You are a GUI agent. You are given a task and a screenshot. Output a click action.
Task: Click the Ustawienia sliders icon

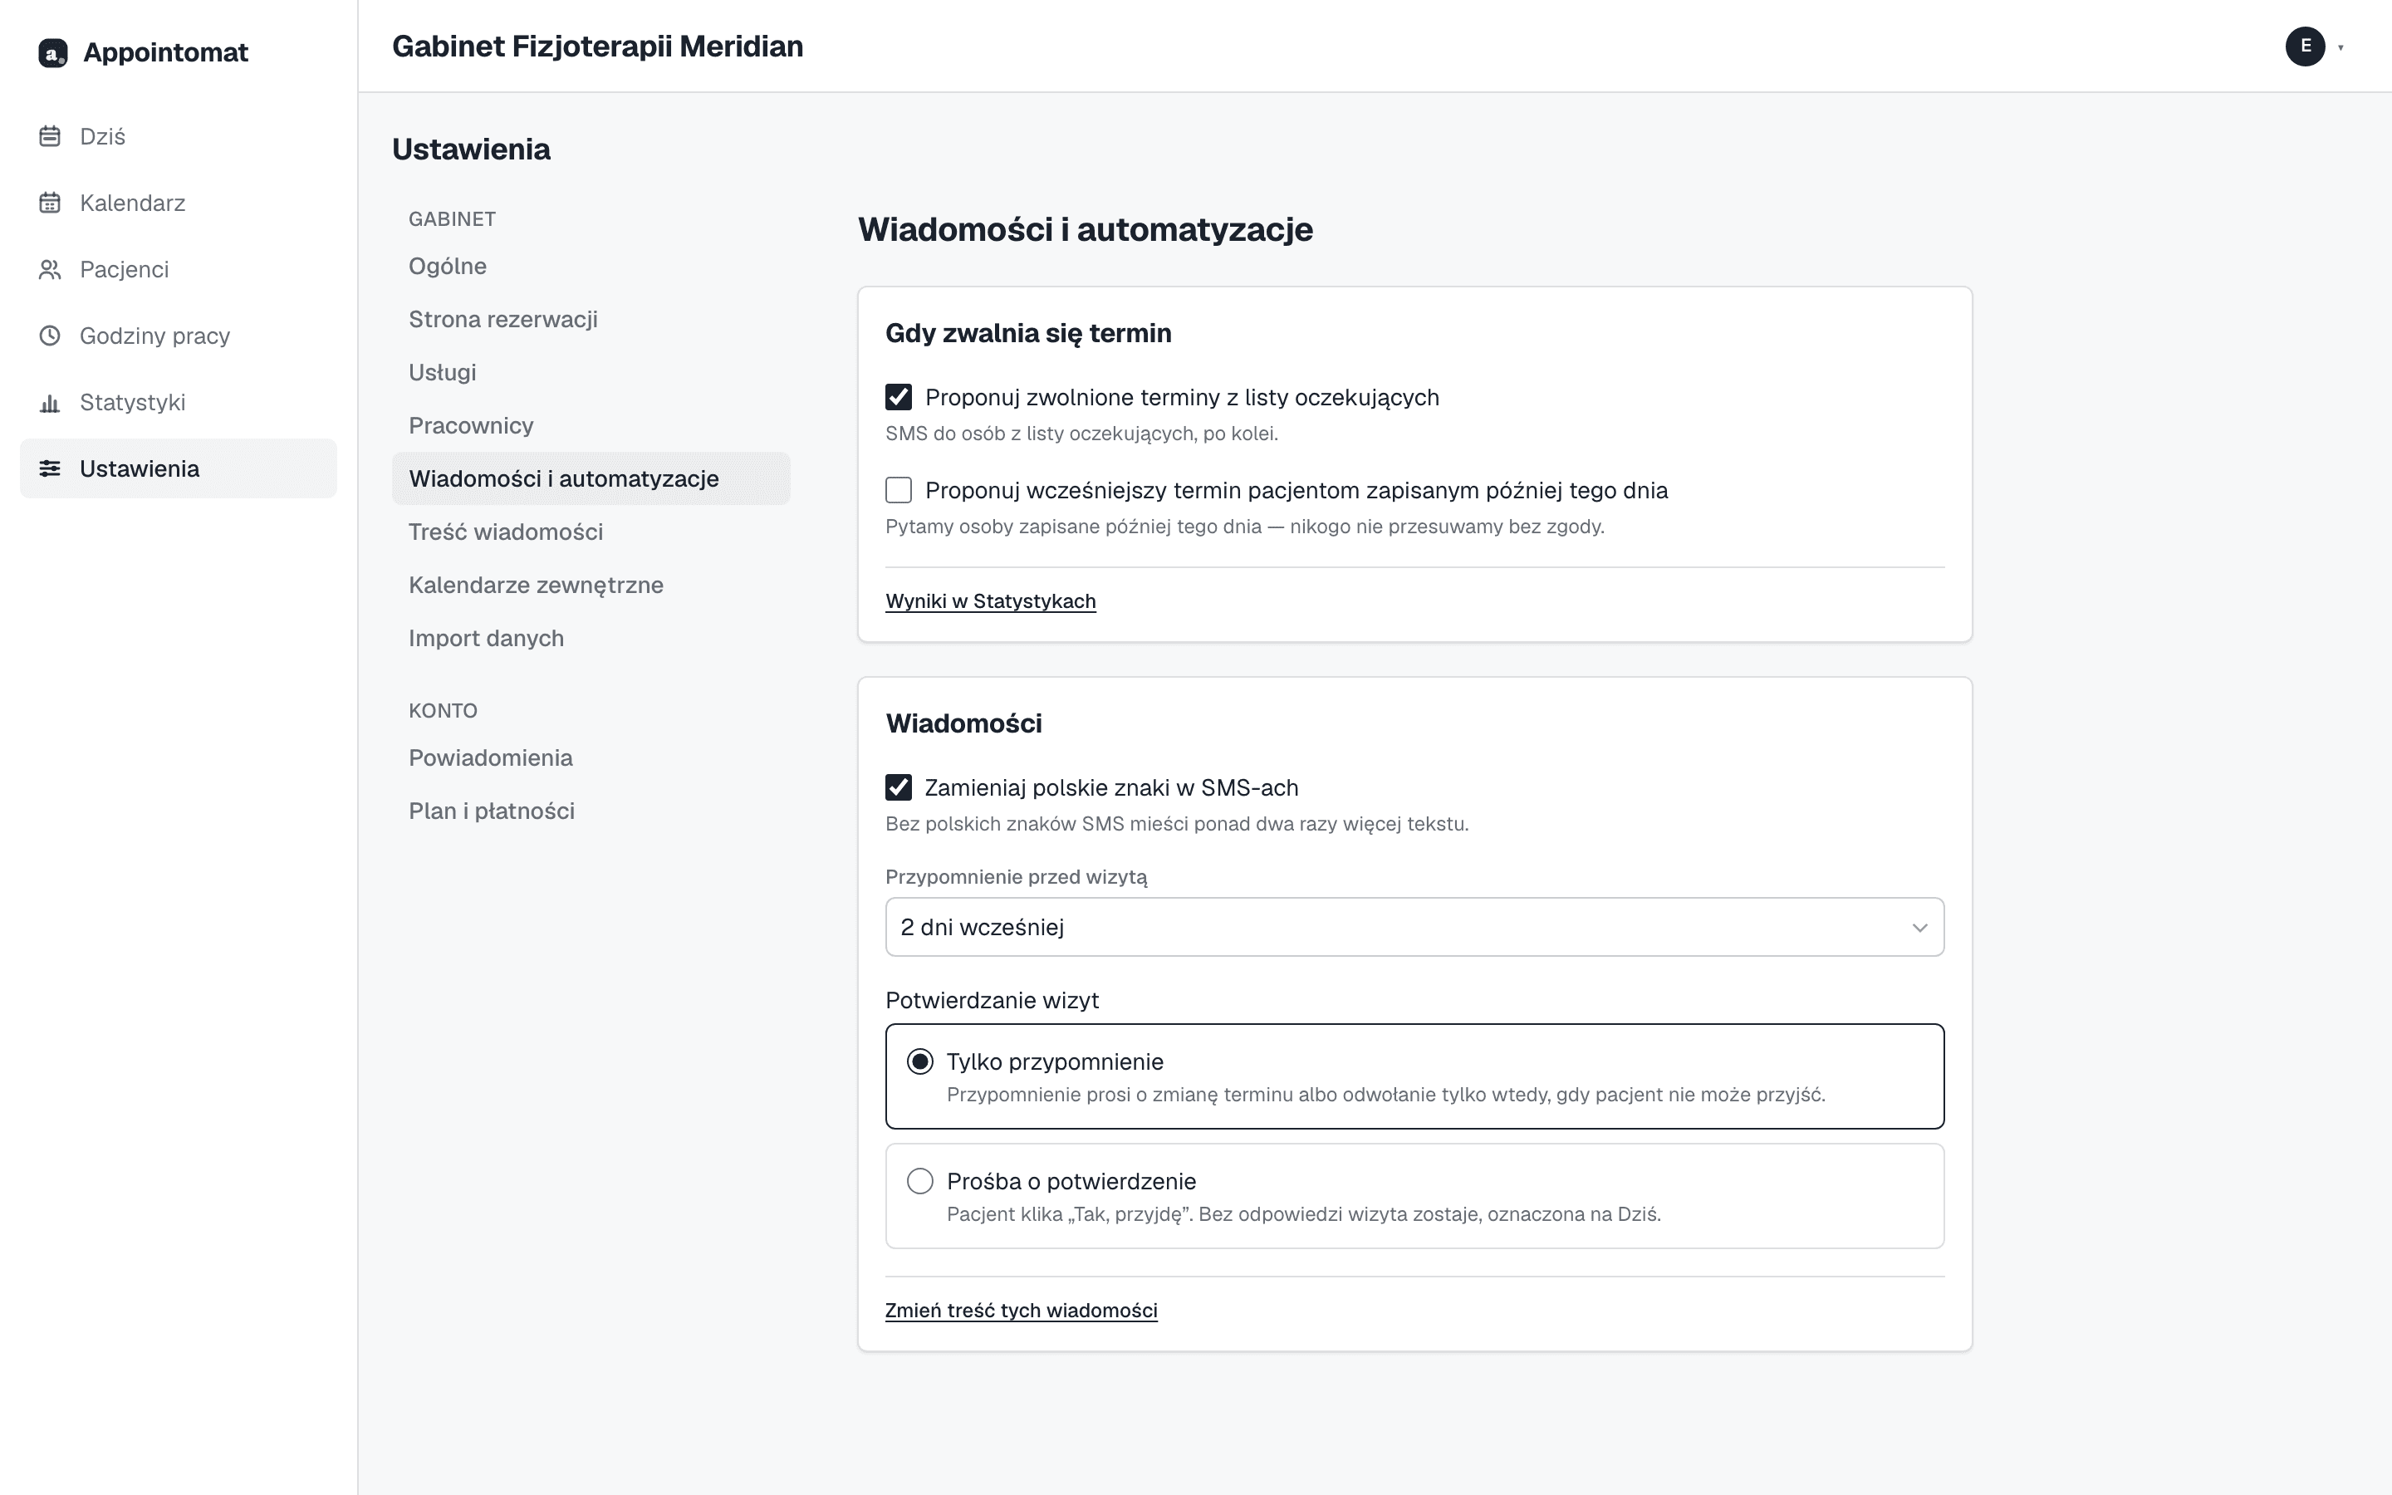[50, 468]
